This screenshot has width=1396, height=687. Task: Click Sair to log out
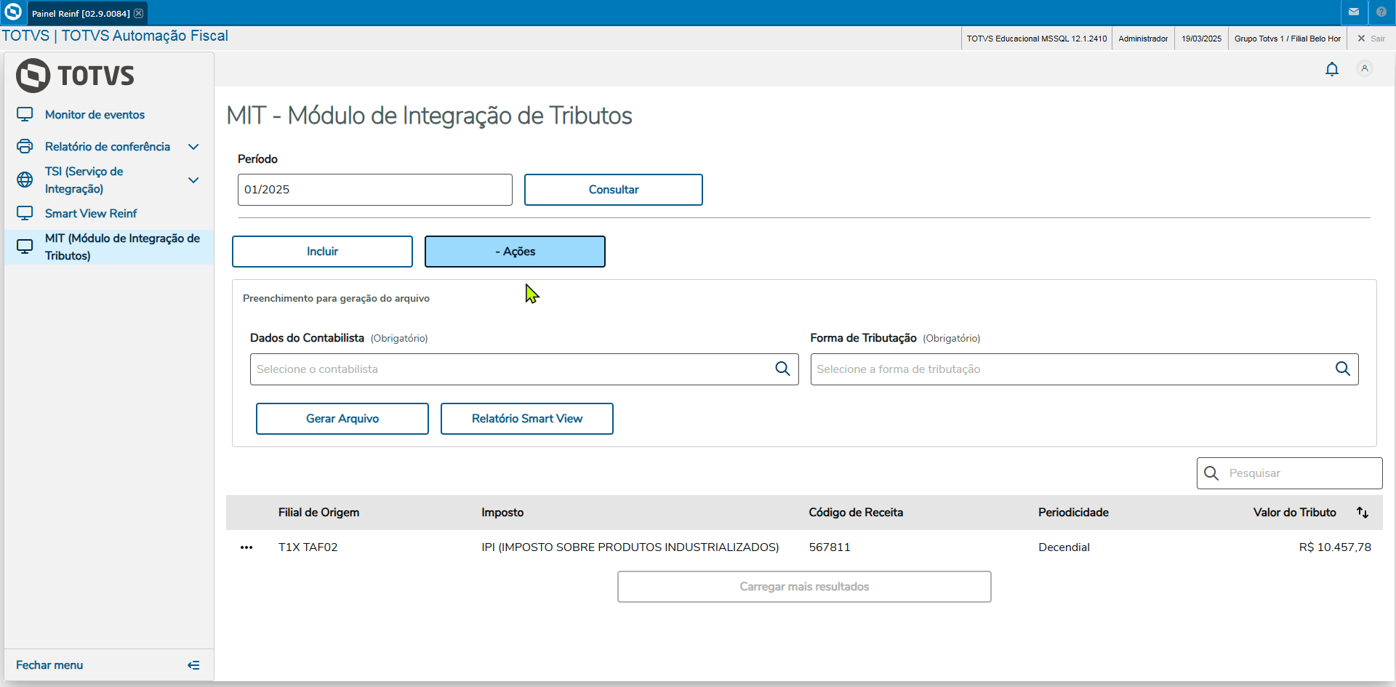tap(1371, 39)
